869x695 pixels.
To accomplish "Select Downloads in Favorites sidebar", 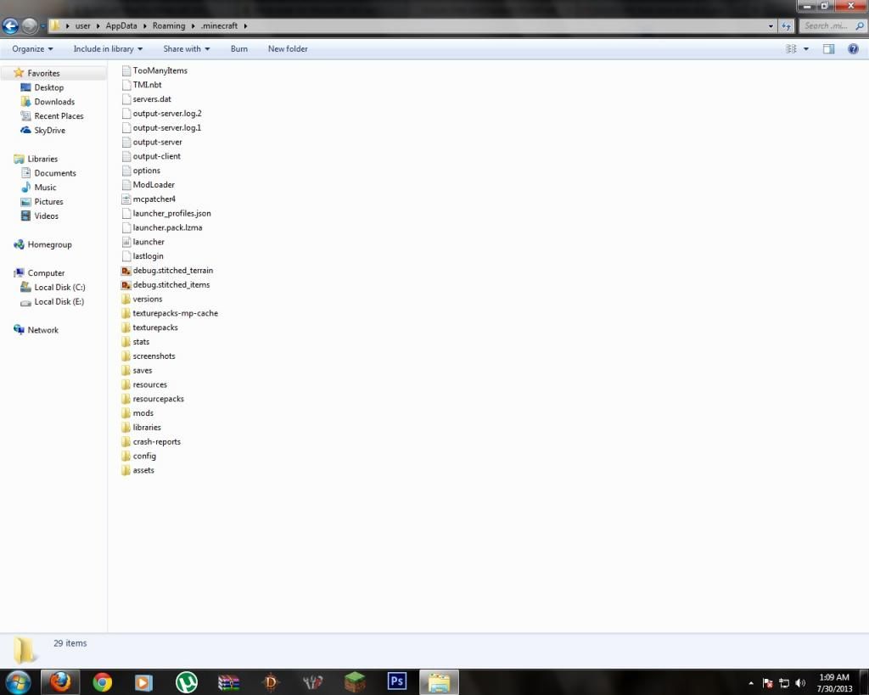I will pyautogui.click(x=54, y=102).
